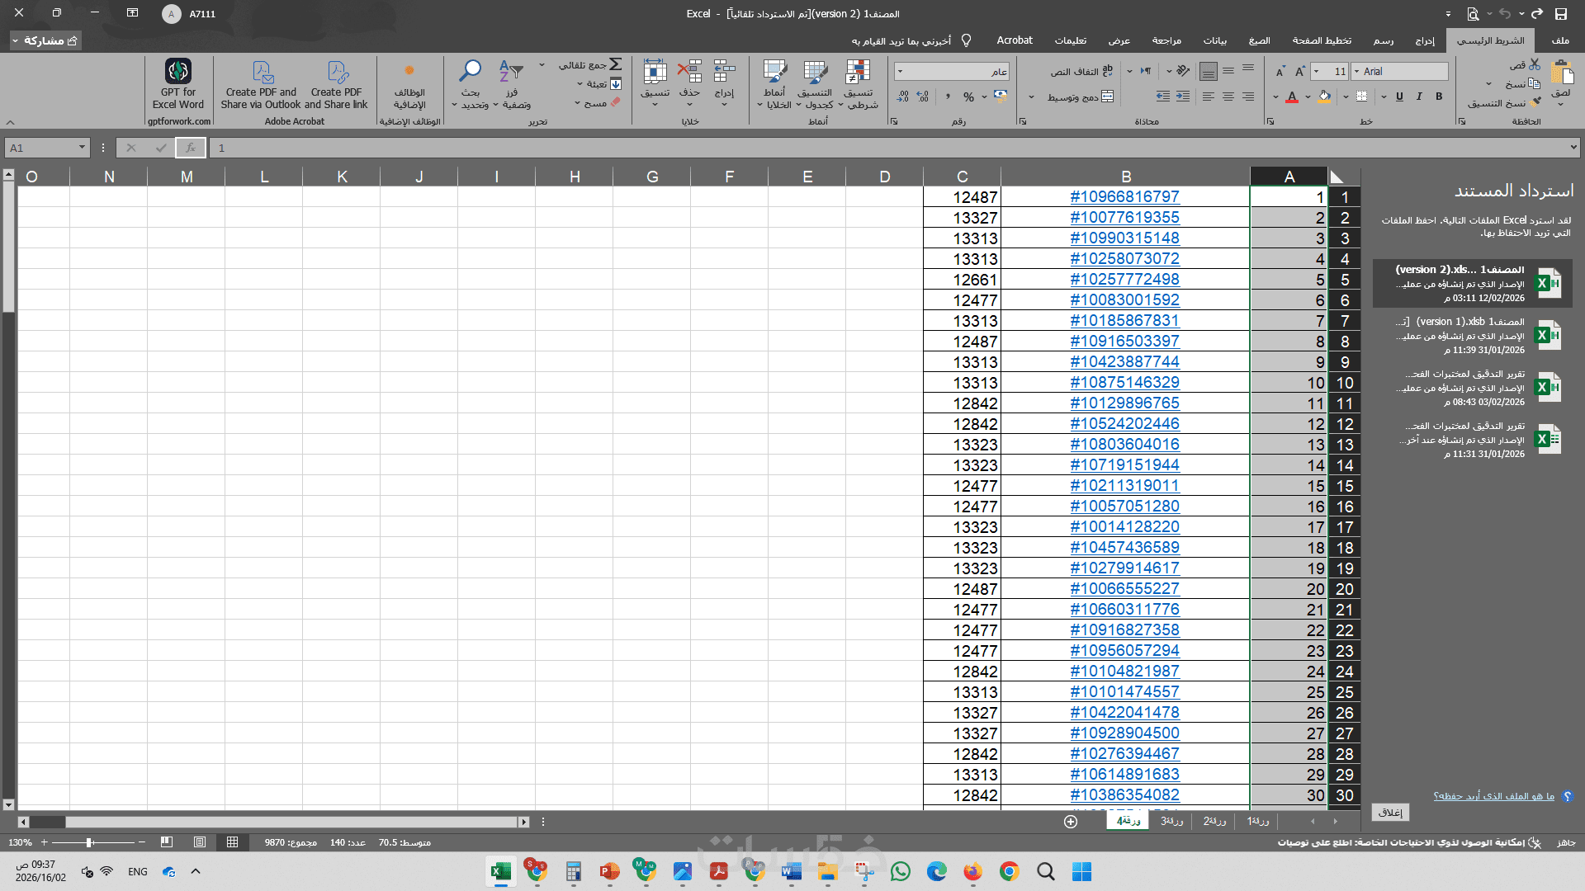Viewport: 1585px width, 891px height.
Task: Open WhatsApp from the taskbar
Action: coord(901,872)
